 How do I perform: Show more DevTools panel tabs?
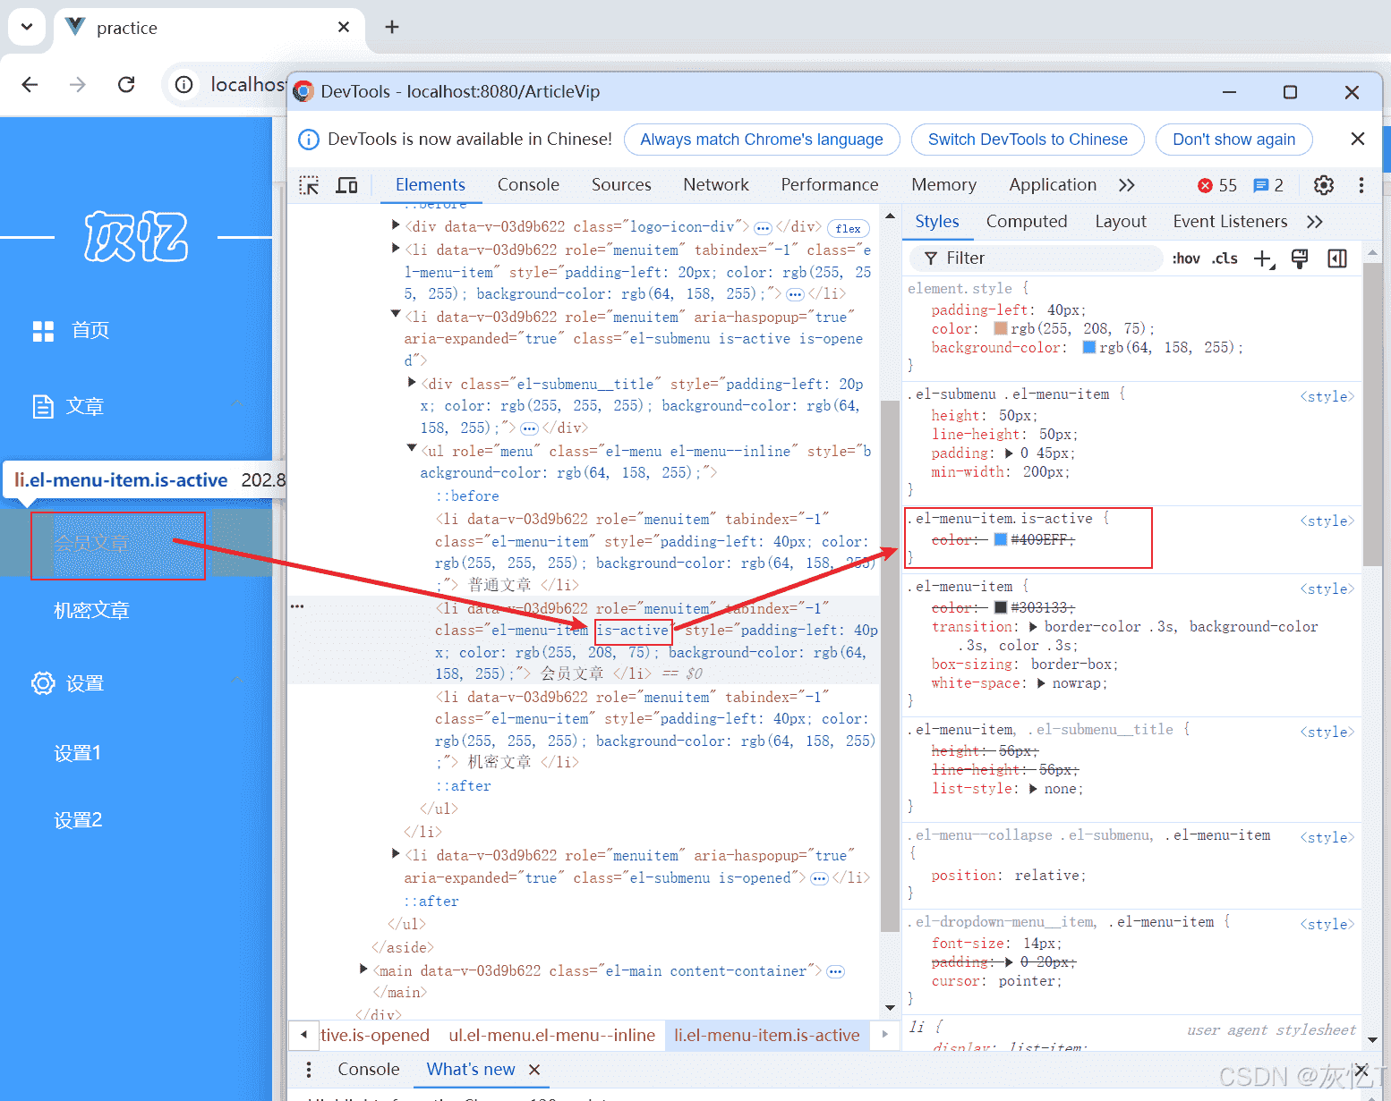coord(1126,185)
